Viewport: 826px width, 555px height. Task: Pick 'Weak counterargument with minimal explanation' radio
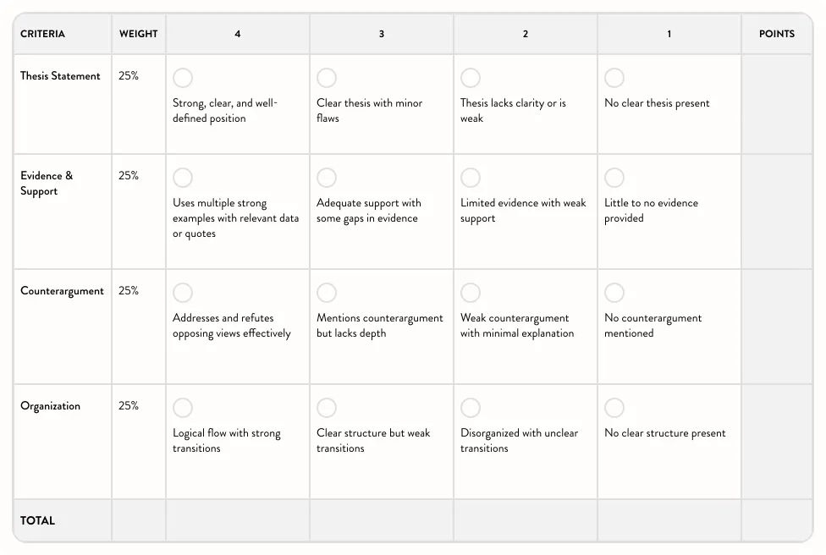[471, 294]
